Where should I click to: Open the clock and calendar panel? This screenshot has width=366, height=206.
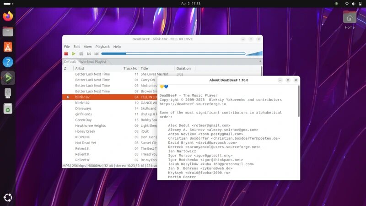(191, 4)
